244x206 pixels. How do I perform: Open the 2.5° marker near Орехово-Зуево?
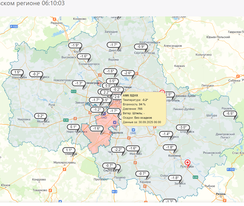pyautogui.click(x=168, y=95)
